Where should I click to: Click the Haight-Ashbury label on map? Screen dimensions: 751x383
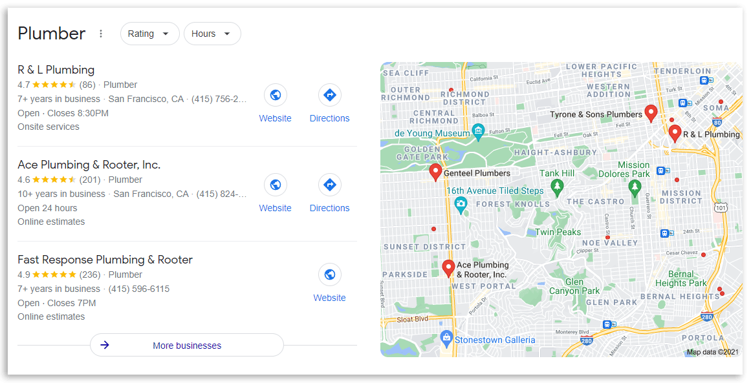[x=556, y=152]
